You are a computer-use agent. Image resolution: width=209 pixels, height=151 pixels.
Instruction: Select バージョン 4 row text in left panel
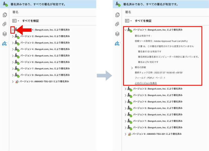pos(45,49)
